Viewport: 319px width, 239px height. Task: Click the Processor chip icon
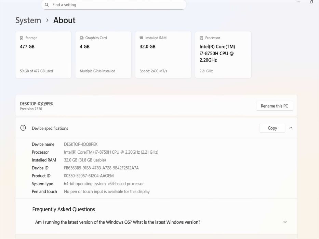[x=201, y=38]
